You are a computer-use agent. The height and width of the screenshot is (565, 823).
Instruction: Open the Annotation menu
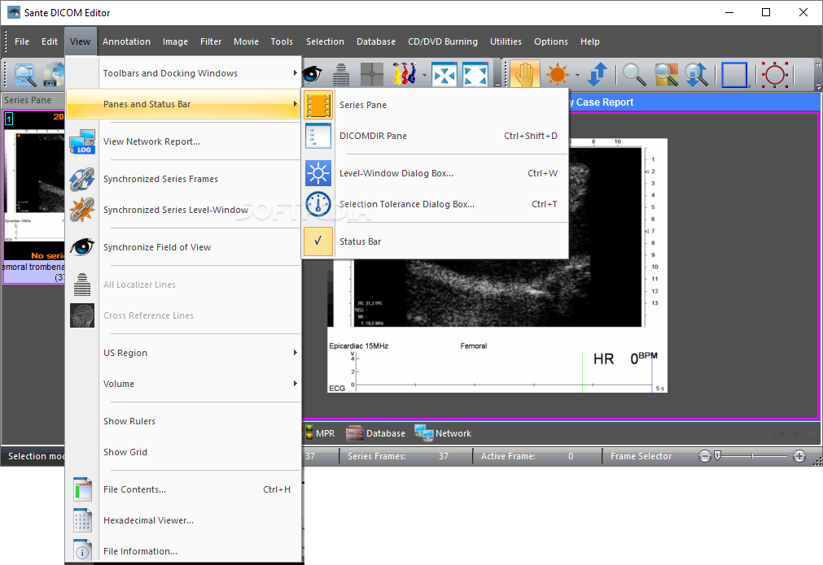coord(126,41)
